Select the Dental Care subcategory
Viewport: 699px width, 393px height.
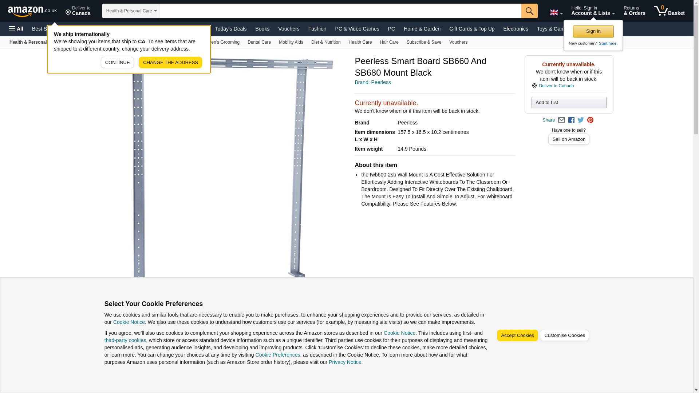tap(259, 42)
